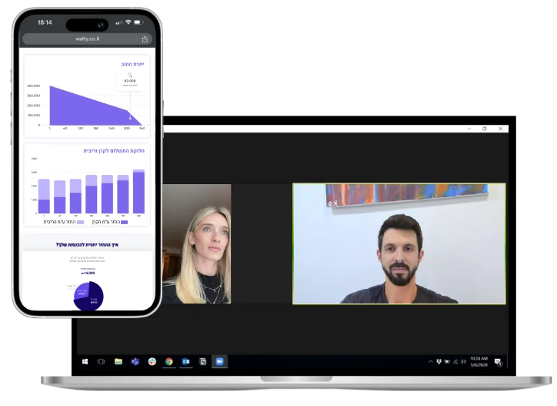
Task: Open the network tray icon
Action: (455, 361)
